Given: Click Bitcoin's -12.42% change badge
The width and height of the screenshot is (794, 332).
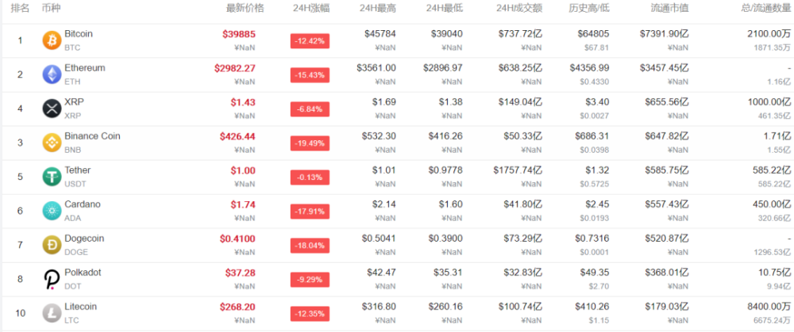Looking at the screenshot, I should [x=310, y=41].
